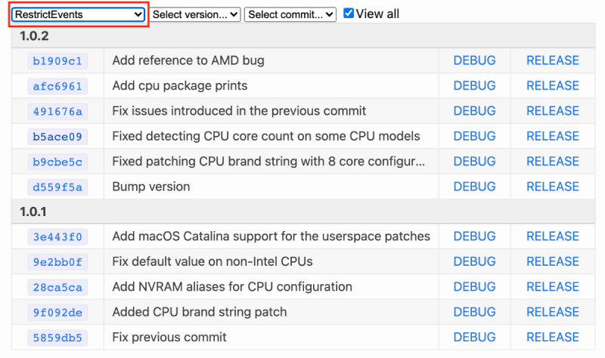Open the Select commit dropdown
605x358 pixels.
coord(290,14)
